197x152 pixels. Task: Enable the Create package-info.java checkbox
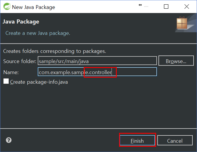point(6,82)
